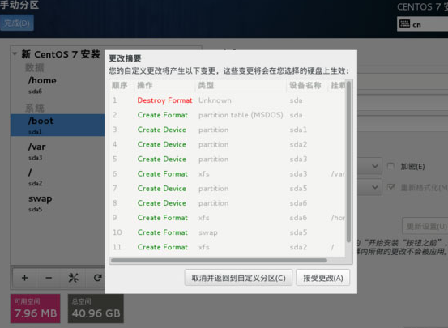Select the / root sda2 mount point
The width and height of the screenshot is (448, 328).
(x=58, y=177)
